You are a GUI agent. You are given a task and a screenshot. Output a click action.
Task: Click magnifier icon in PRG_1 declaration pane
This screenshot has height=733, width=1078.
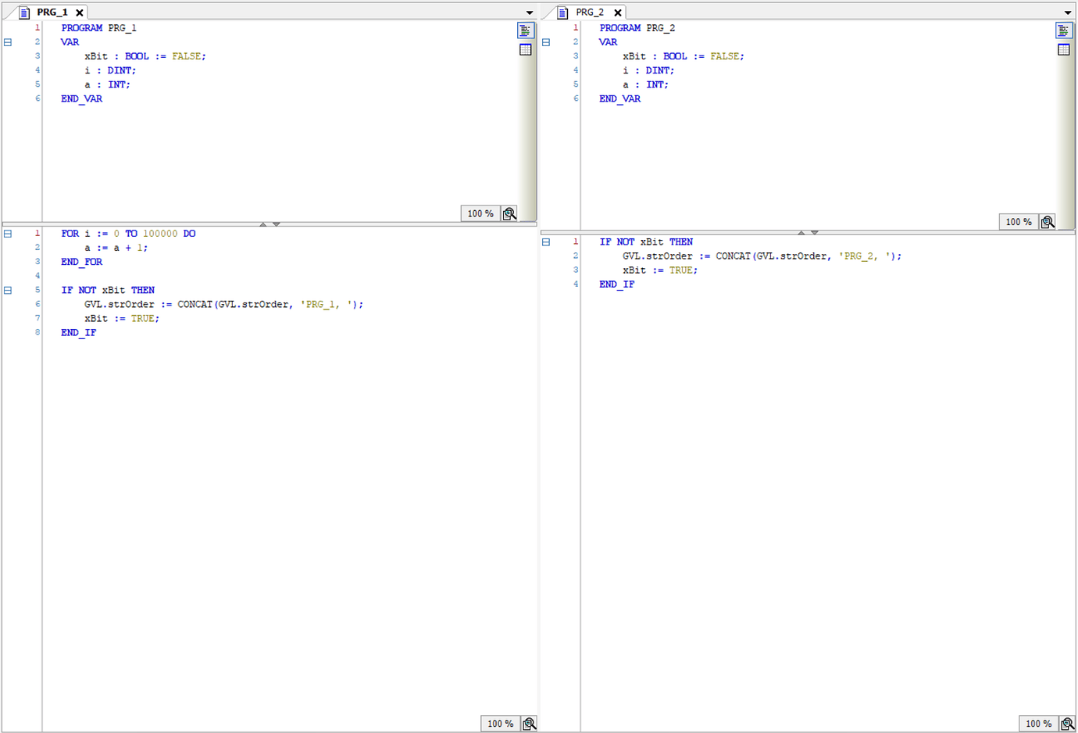point(509,214)
